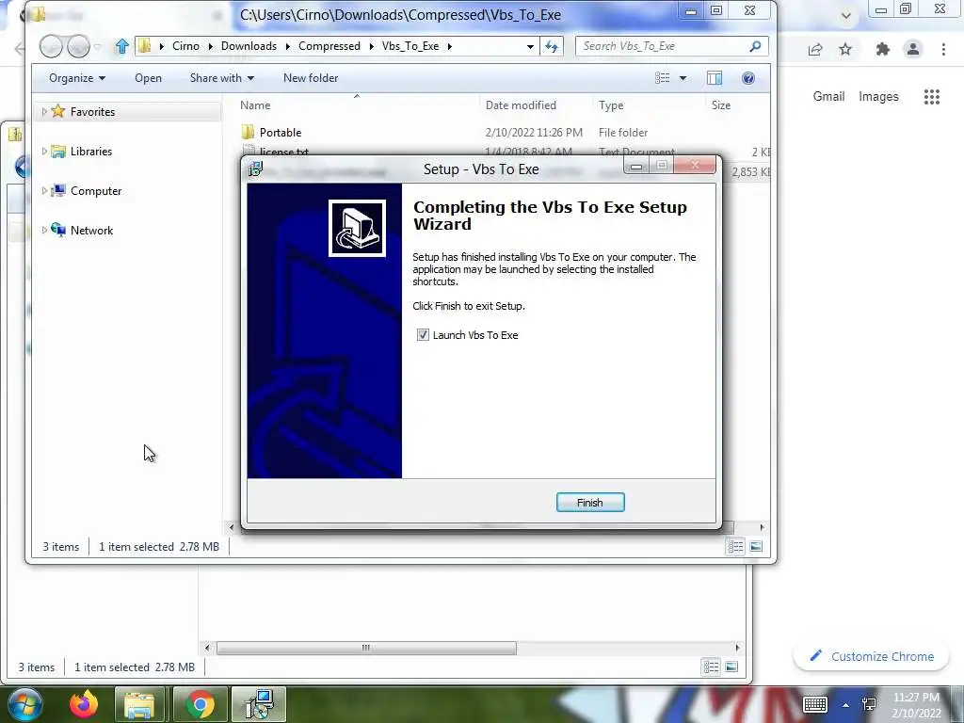Click the front file list scrollbar right arrow
Screen dimensions: 964x723
[x=763, y=527]
